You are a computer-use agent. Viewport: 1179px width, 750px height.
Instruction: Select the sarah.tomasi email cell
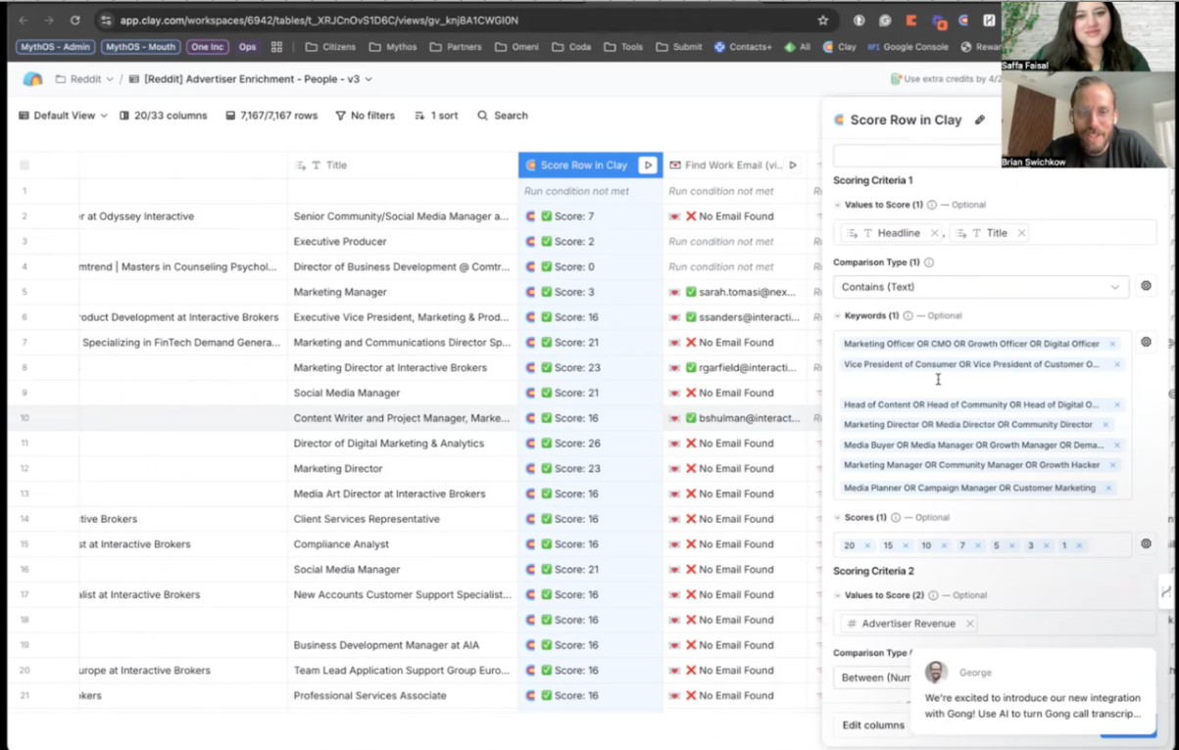click(735, 292)
